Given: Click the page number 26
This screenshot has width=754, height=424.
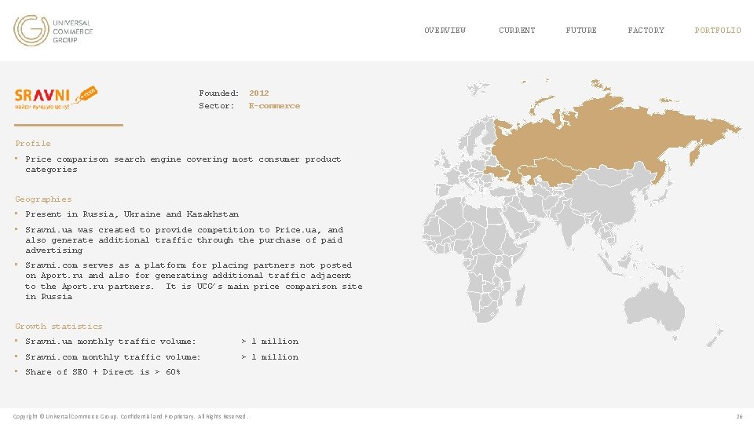Looking at the screenshot, I should (x=739, y=416).
